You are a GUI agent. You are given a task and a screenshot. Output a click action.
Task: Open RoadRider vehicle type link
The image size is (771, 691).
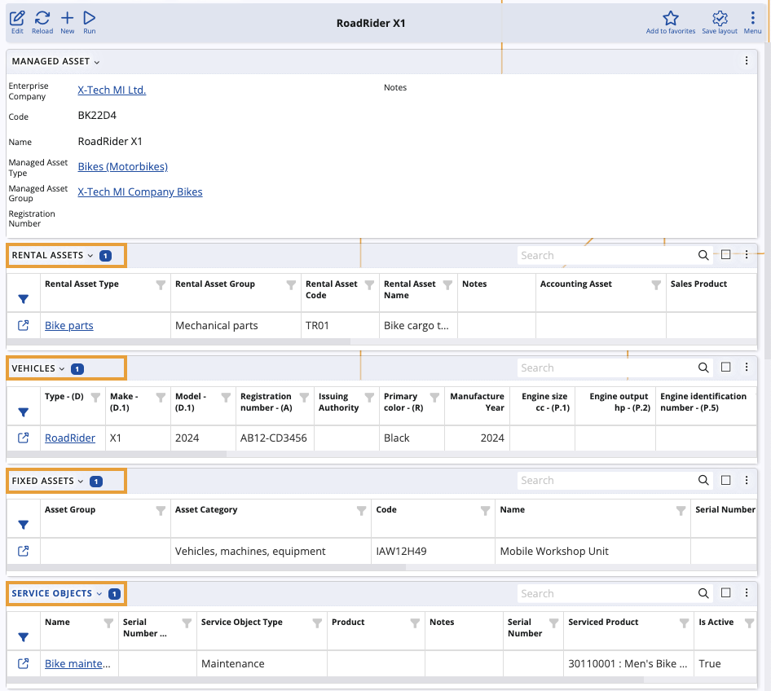point(70,438)
